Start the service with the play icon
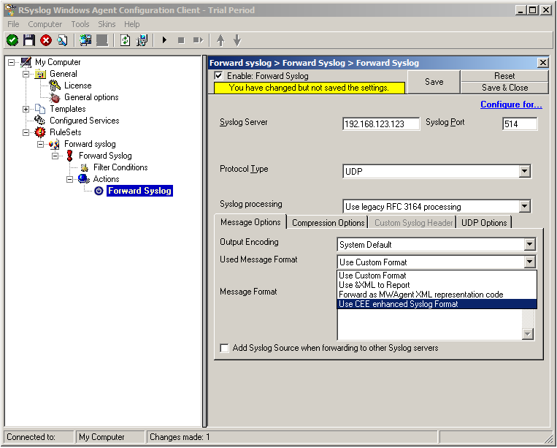The height and width of the screenshot is (448, 557). pyautogui.click(x=164, y=40)
